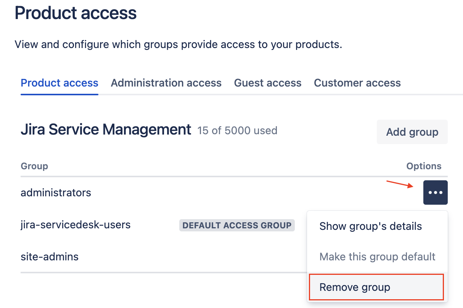The height and width of the screenshot is (308, 463).
Task: Choose Show group's details from menu
Action: 370,226
